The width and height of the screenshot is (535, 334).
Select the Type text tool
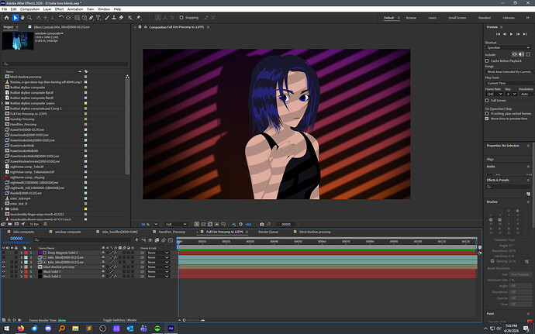[x=98, y=18]
